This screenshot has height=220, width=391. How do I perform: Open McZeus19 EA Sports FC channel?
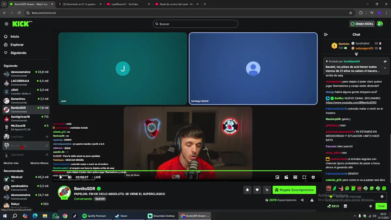pyautogui.click(x=26, y=127)
